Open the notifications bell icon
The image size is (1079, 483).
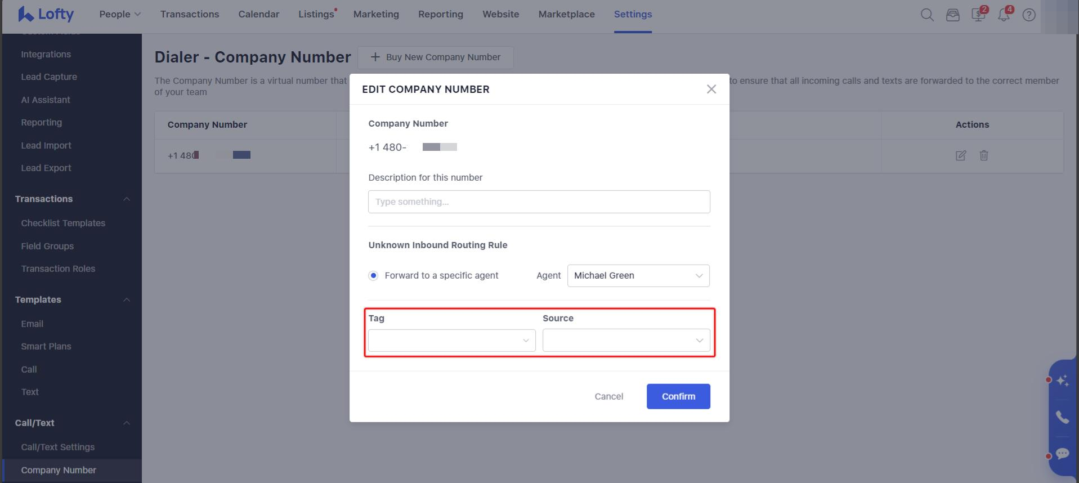click(1004, 15)
